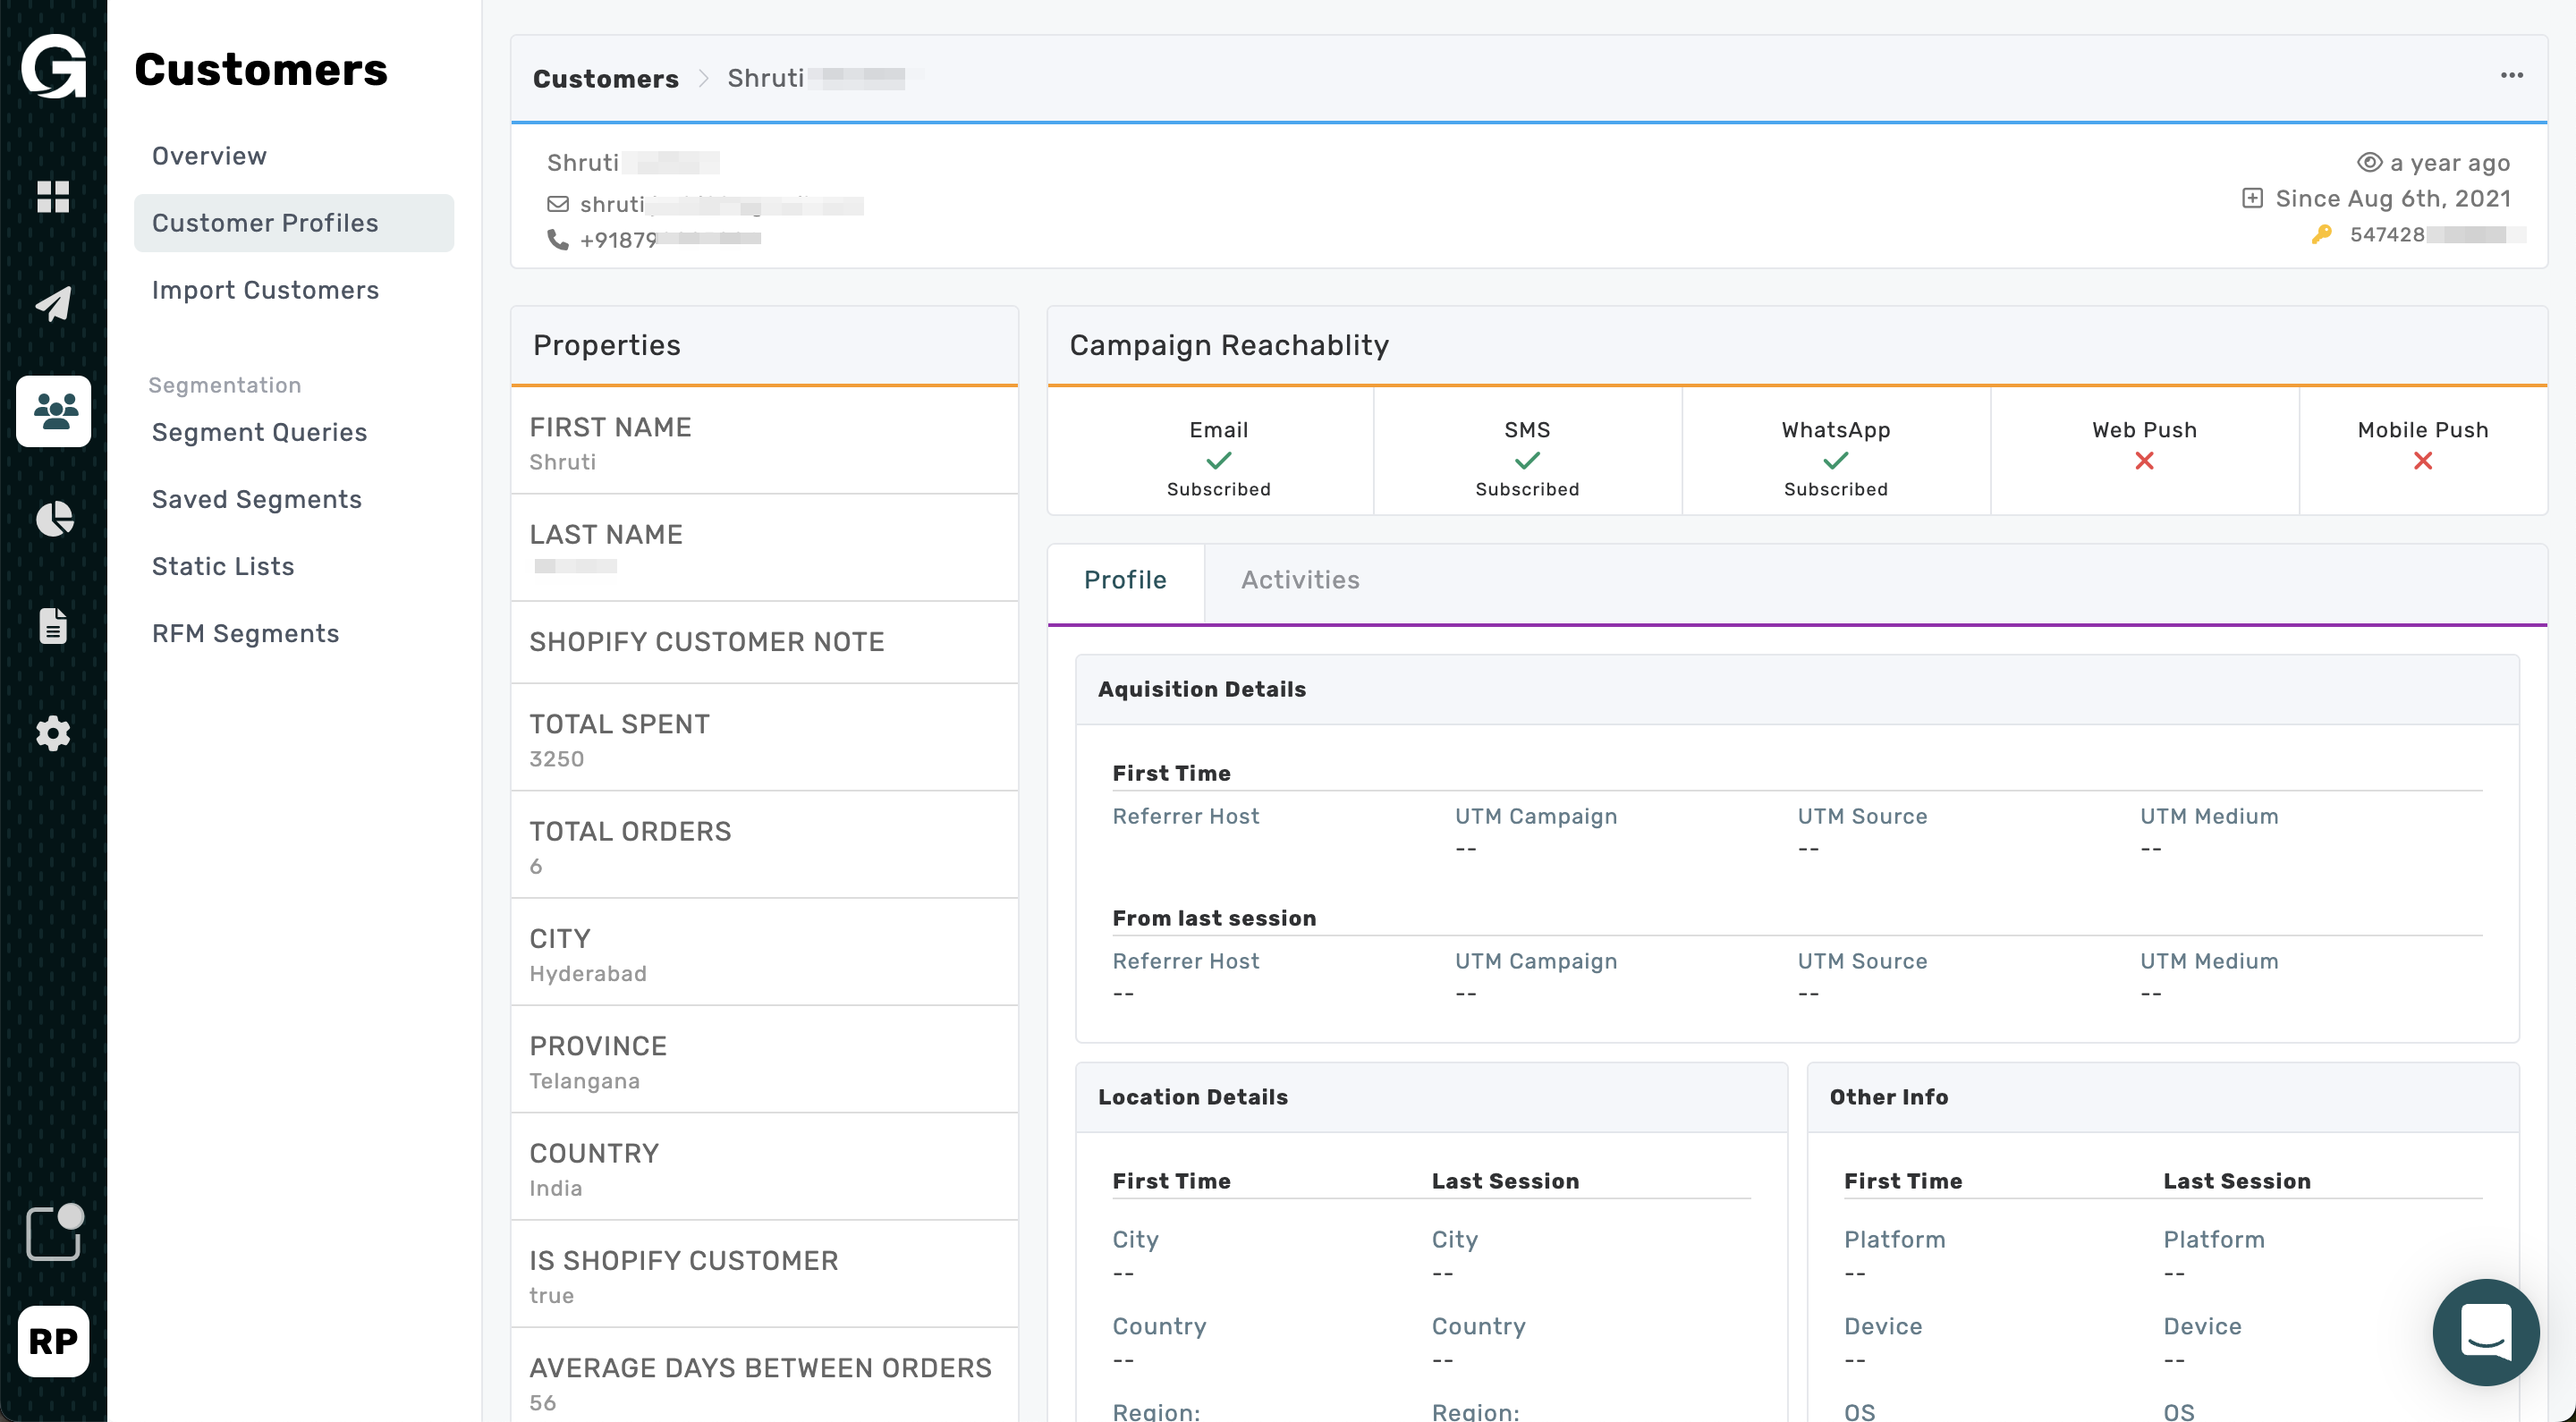Select the Profile tab
This screenshot has height=1422, width=2576.
point(1124,580)
